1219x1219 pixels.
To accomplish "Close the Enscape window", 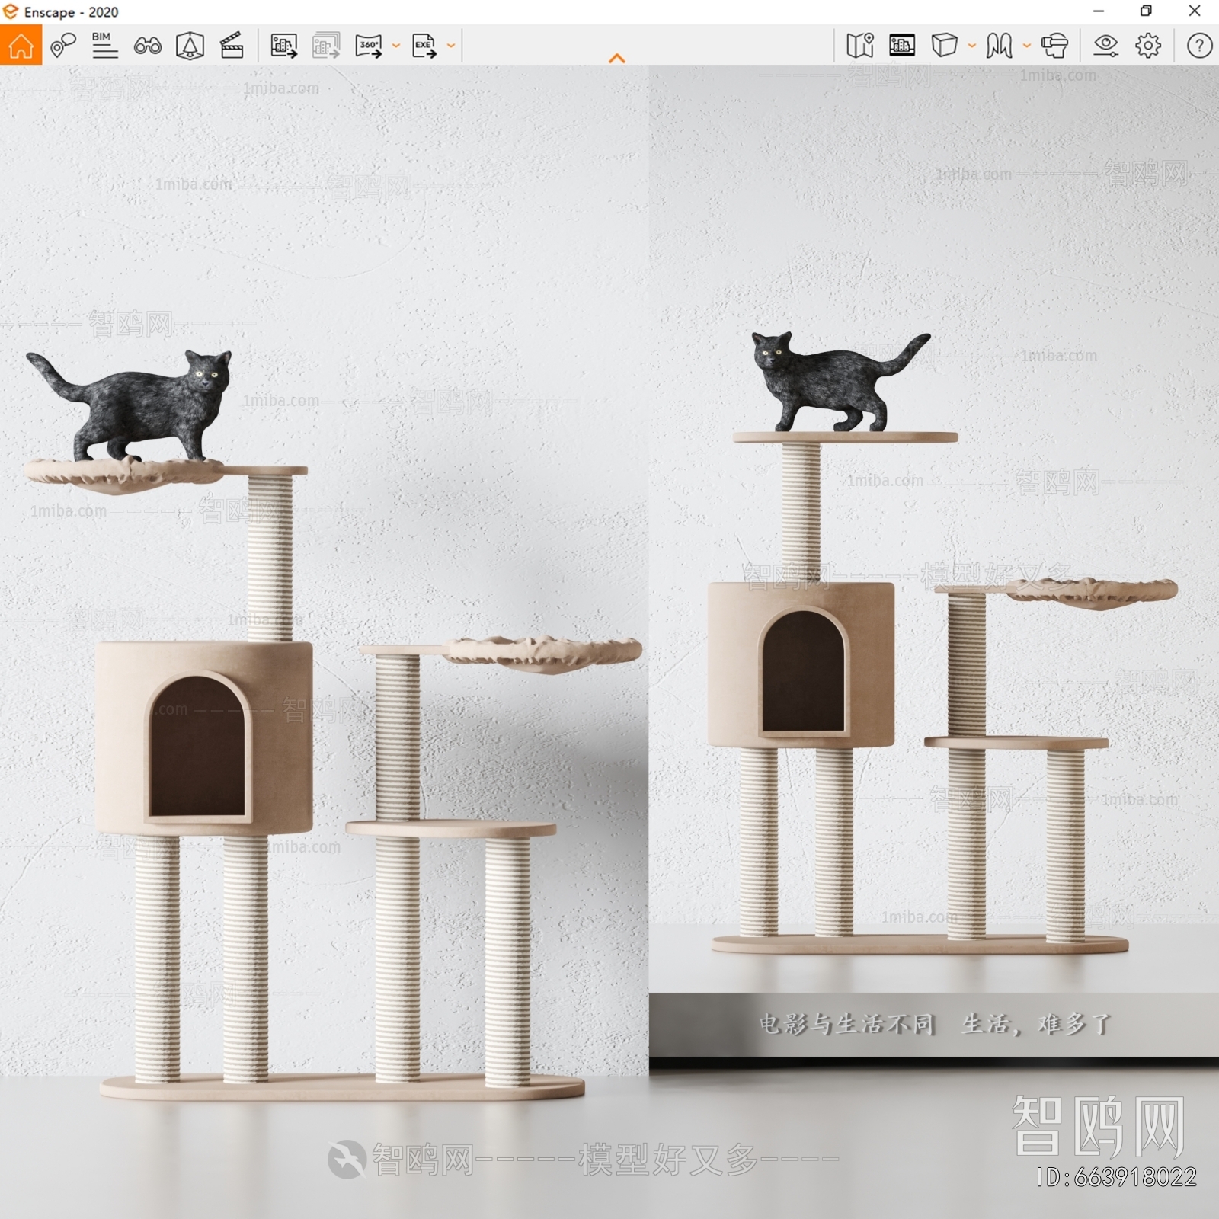I will [x=1195, y=11].
